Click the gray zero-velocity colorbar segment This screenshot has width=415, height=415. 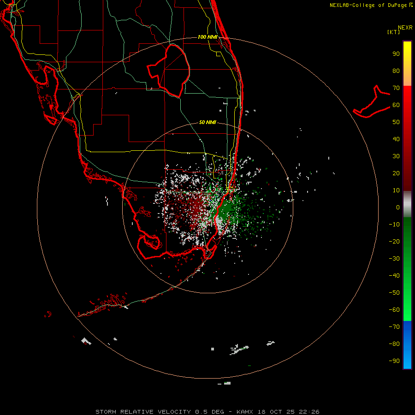(407, 204)
